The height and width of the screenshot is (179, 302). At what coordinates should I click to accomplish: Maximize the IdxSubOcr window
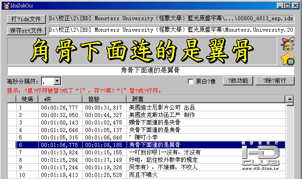[x=287, y=6]
